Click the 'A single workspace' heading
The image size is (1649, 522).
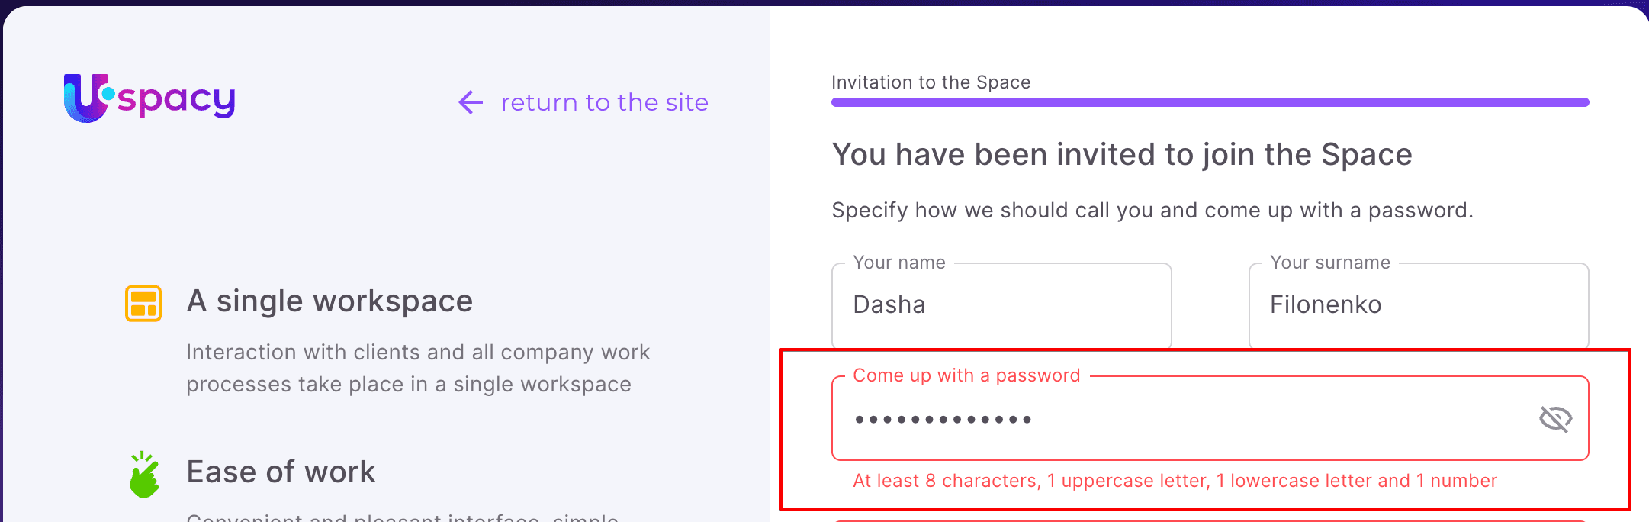point(329,301)
